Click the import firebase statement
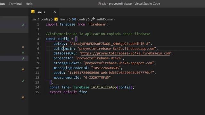Viewport: 205px width, 115px height. click(x=77, y=24)
